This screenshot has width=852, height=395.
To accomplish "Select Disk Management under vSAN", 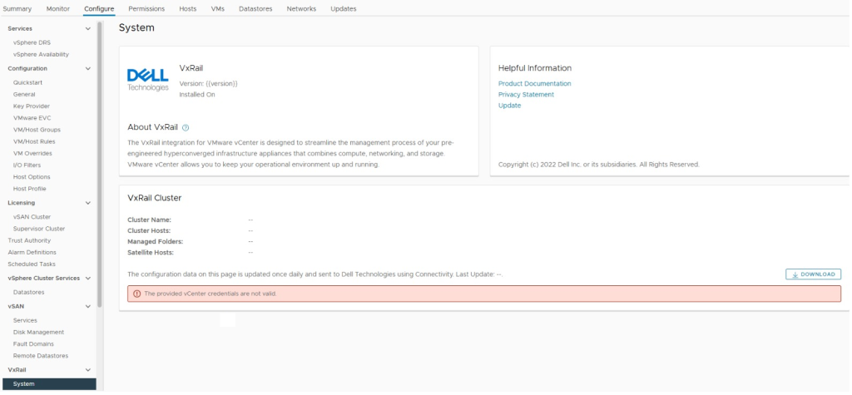I will tap(38, 332).
